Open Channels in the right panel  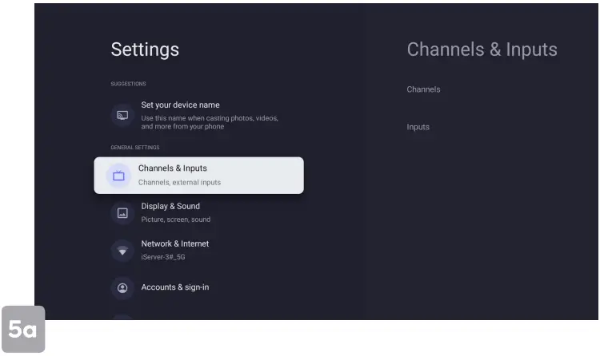423,89
